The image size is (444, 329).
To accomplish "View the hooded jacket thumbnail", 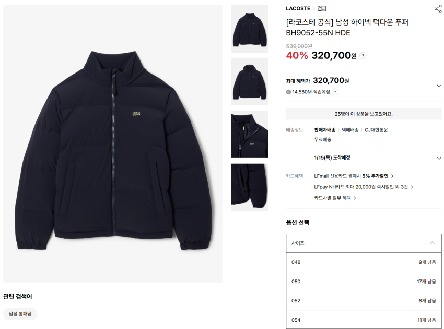I will pos(250,81).
